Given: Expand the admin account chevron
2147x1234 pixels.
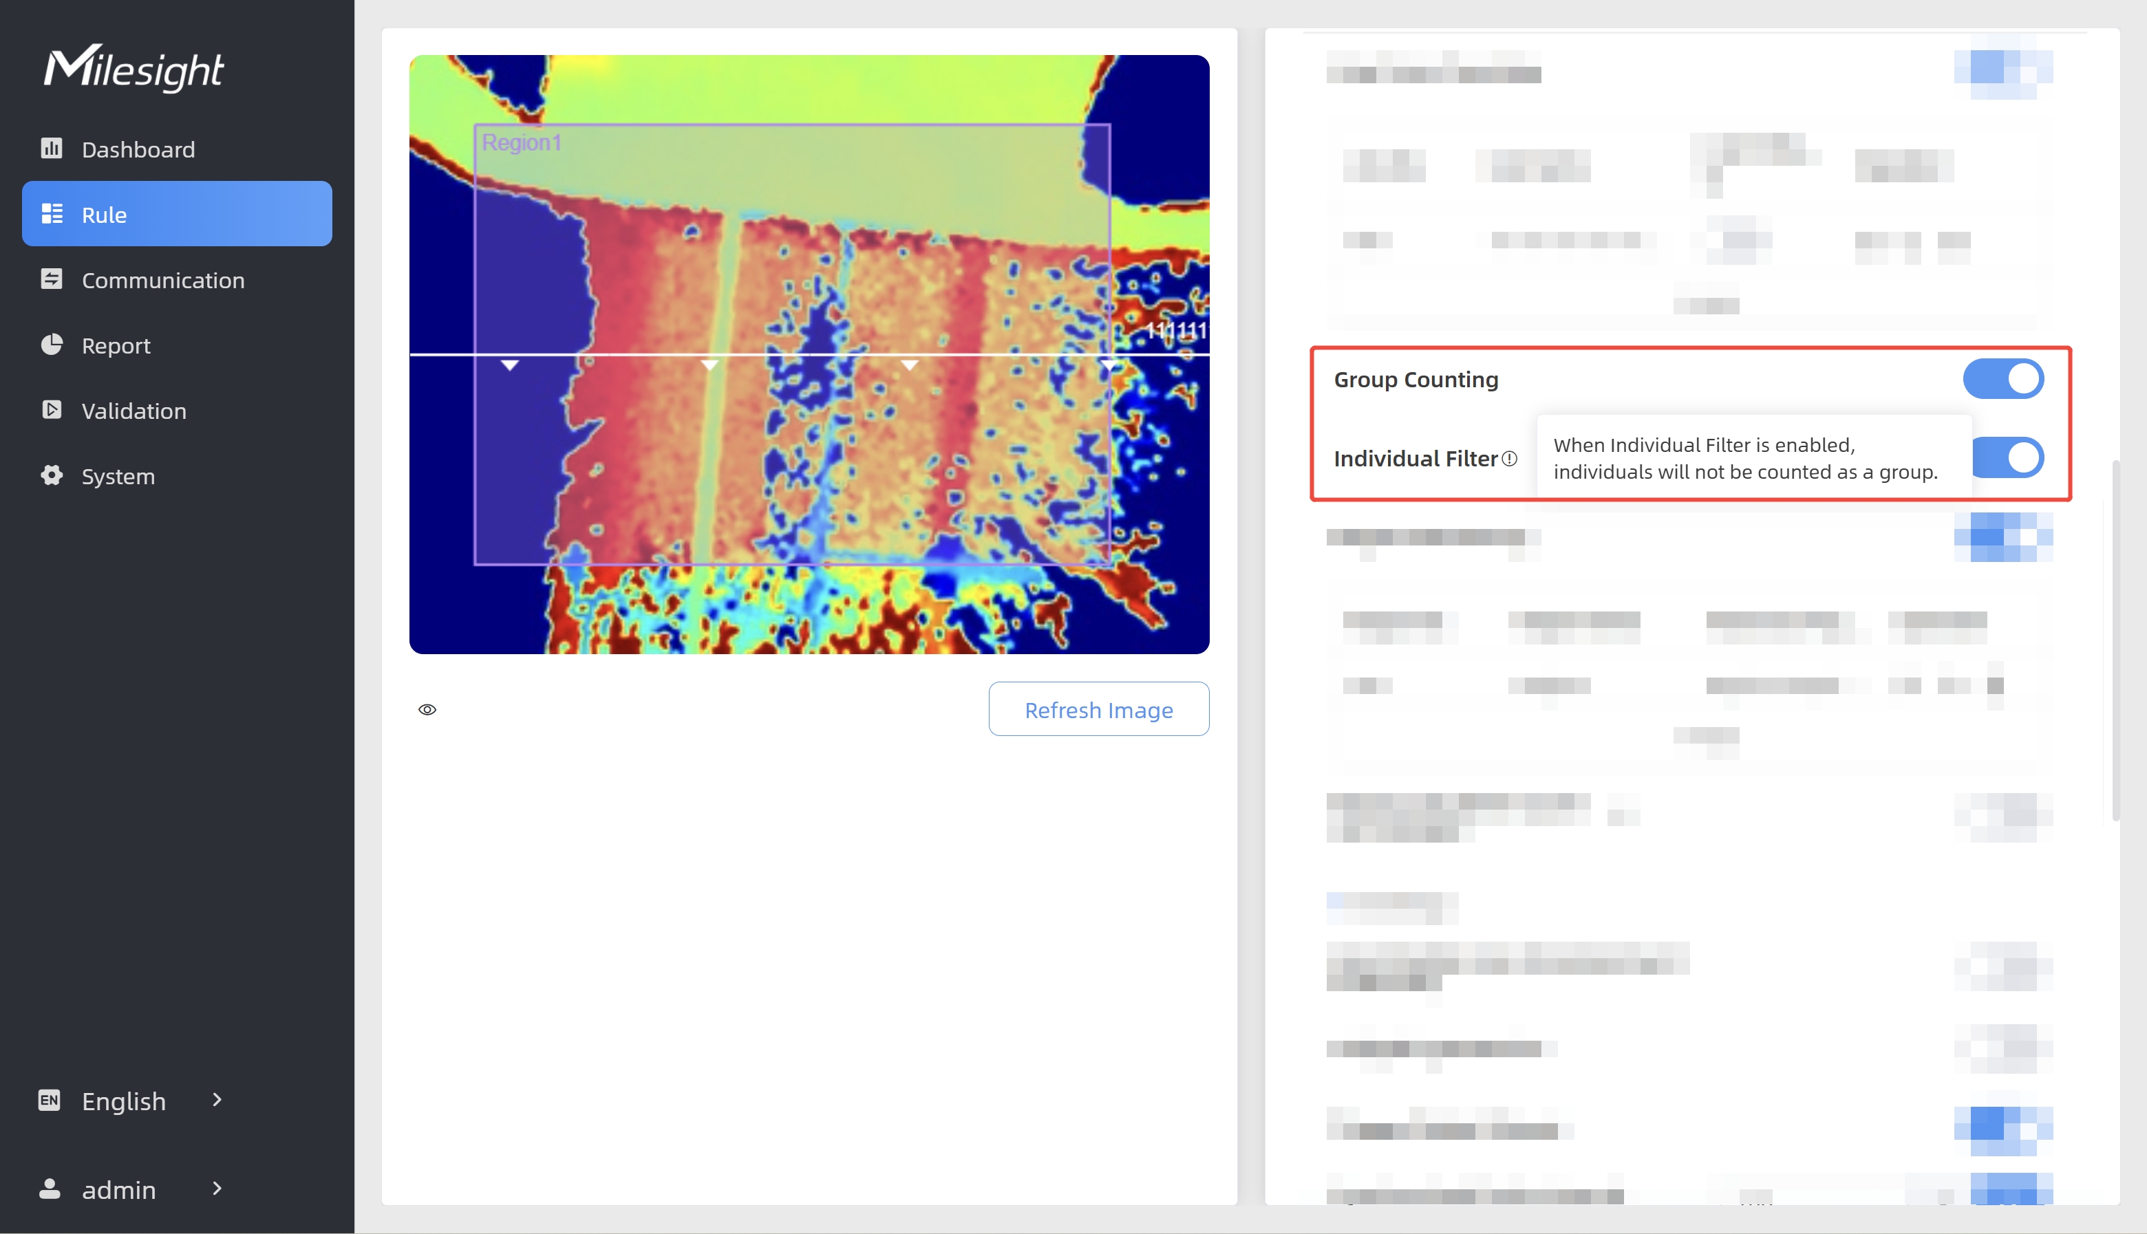Looking at the screenshot, I should 217,1188.
